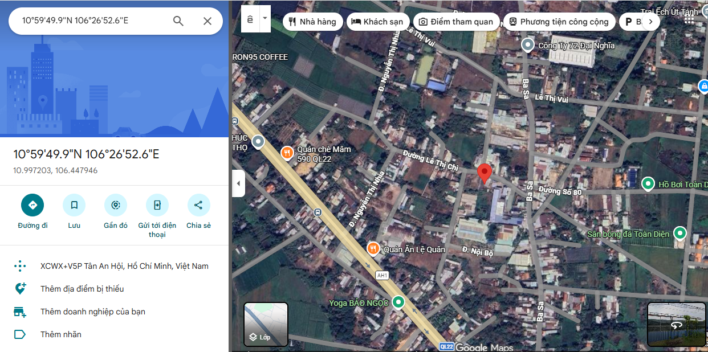Filter map by Nhà hàng

pos(312,22)
